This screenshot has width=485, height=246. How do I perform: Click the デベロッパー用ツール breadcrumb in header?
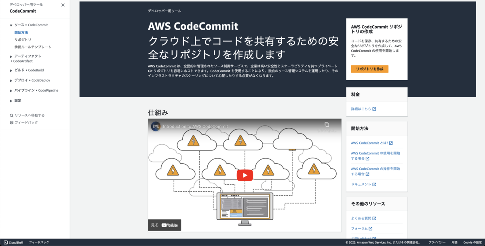click(x=164, y=11)
